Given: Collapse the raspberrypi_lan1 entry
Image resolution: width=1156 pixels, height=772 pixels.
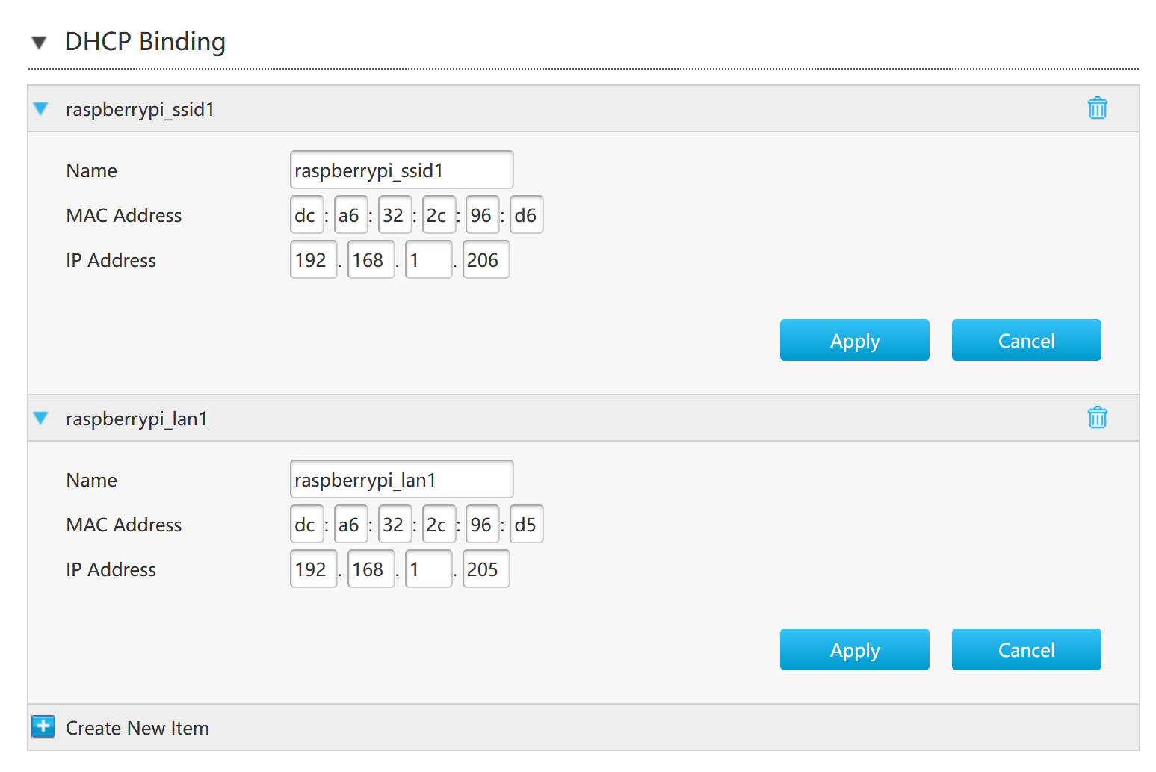Looking at the screenshot, I should click(41, 419).
